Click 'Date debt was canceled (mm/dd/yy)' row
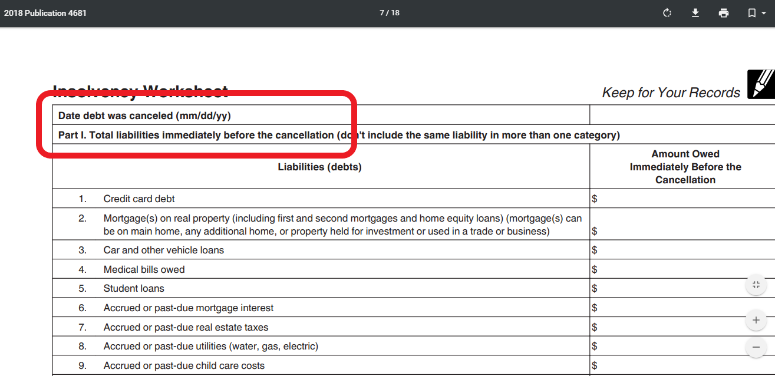This screenshot has height=376, width=775. pyautogui.click(x=321, y=115)
